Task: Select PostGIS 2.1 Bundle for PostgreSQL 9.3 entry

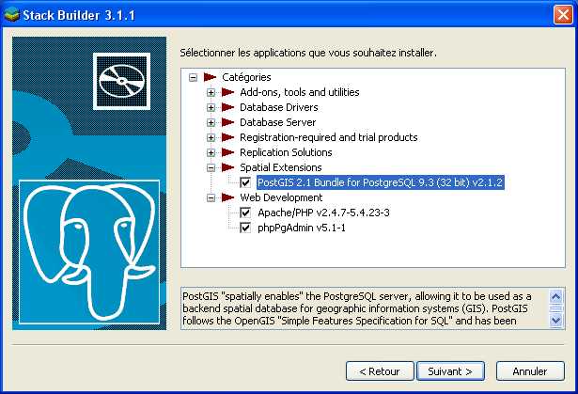Action: tap(380, 182)
